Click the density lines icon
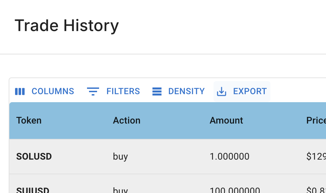326x193 pixels. [x=157, y=91]
